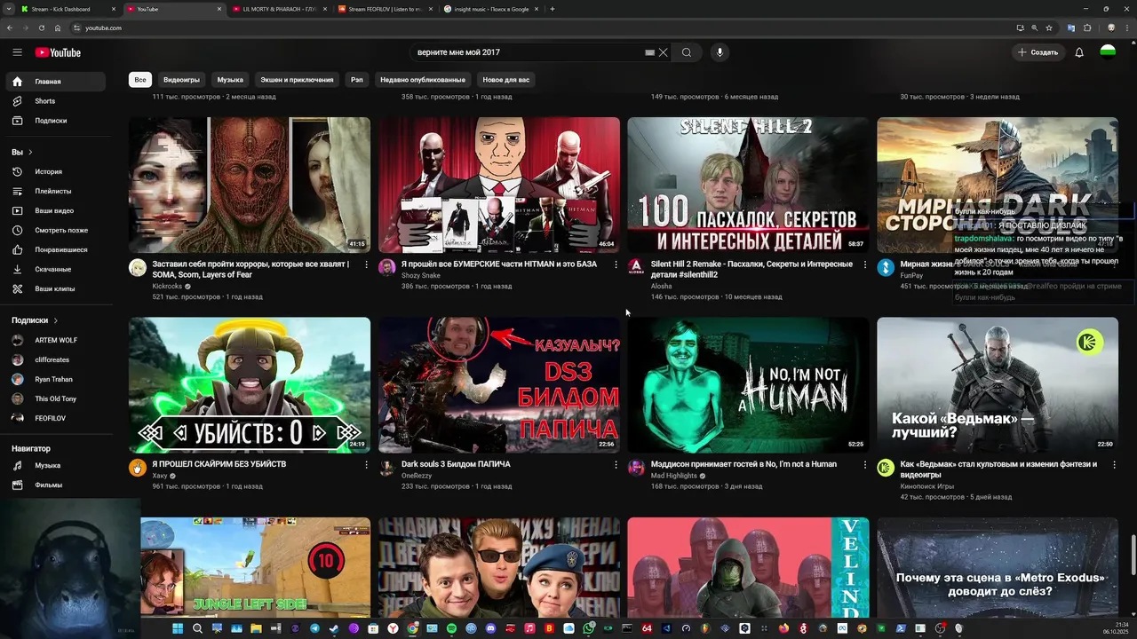1137x639 pixels.
Task: Open Mad Highlights channel avatar
Action: point(636,468)
